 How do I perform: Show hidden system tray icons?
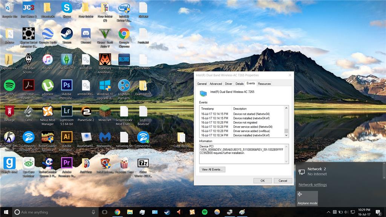[x=328, y=212]
